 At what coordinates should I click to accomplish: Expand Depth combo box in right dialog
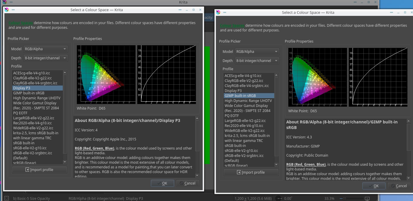click(x=257, y=61)
